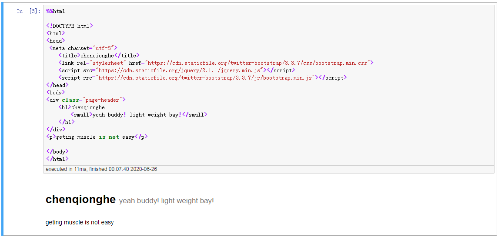This screenshot has width=498, height=237.
Task: Click the bootstrap.min.css stylesheet URL
Action: (258, 63)
